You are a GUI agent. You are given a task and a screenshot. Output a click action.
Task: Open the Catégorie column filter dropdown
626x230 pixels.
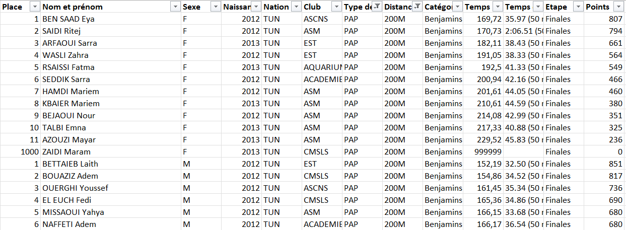(457, 7)
